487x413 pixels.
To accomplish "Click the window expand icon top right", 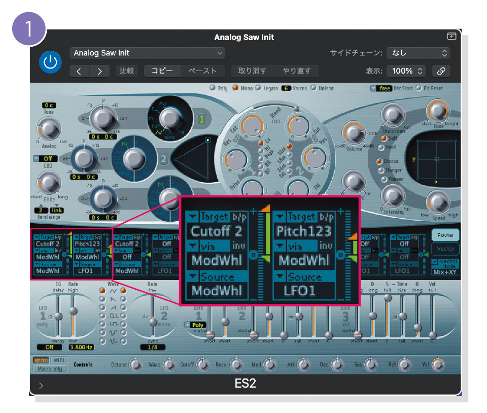I will point(451,37).
